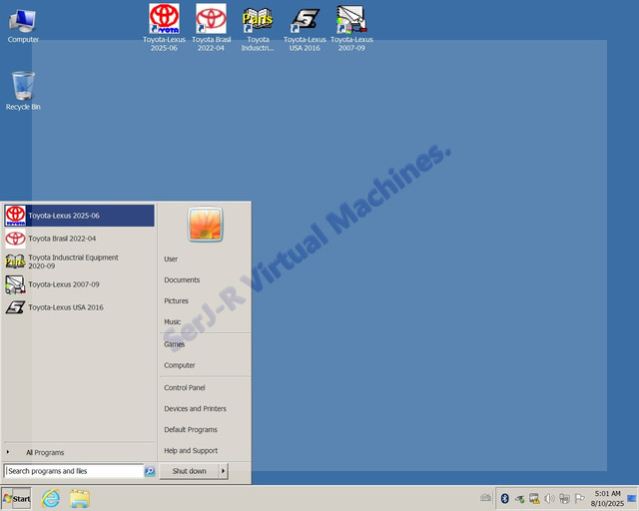Open the User folder link
The image size is (639, 511).
[x=171, y=258]
